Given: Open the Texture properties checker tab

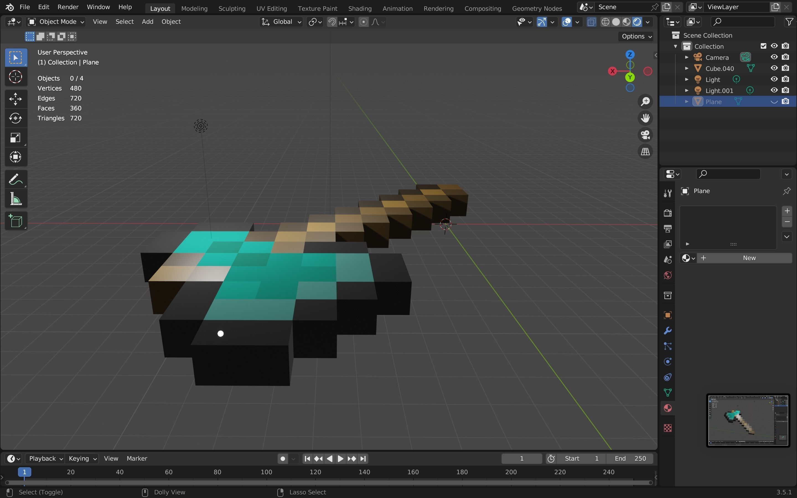Looking at the screenshot, I should click(667, 428).
